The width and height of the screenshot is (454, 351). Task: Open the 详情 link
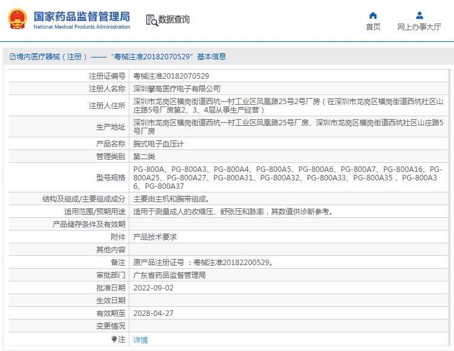[140, 340]
